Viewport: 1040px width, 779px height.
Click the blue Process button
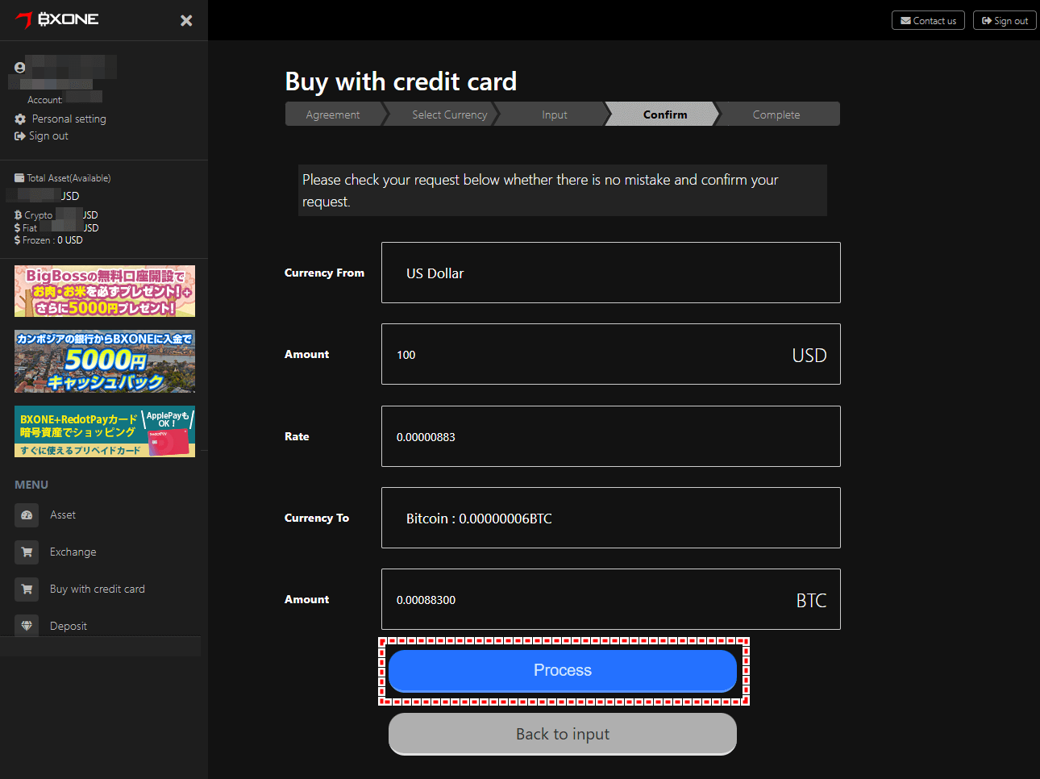click(563, 671)
